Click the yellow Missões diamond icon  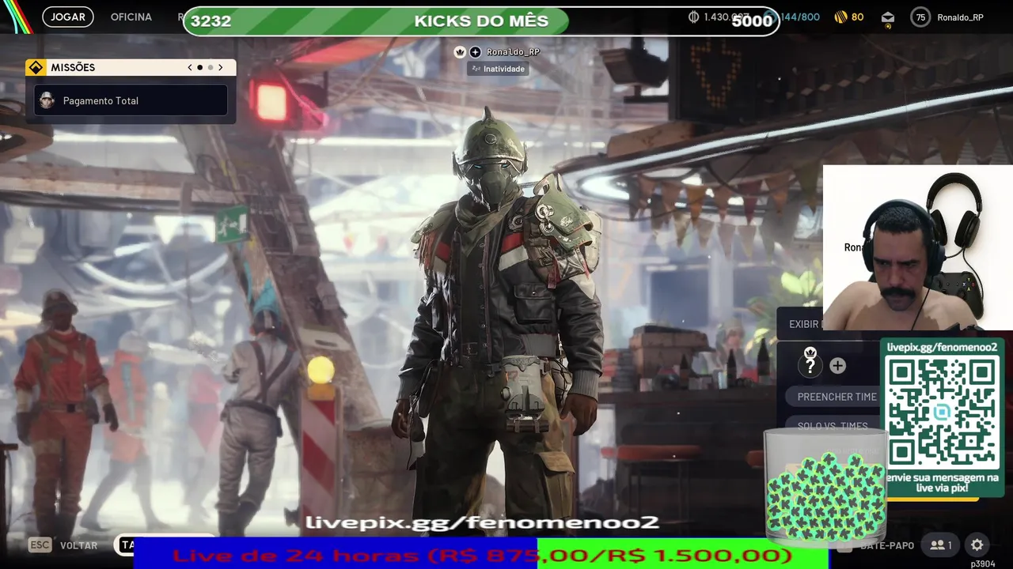36,68
